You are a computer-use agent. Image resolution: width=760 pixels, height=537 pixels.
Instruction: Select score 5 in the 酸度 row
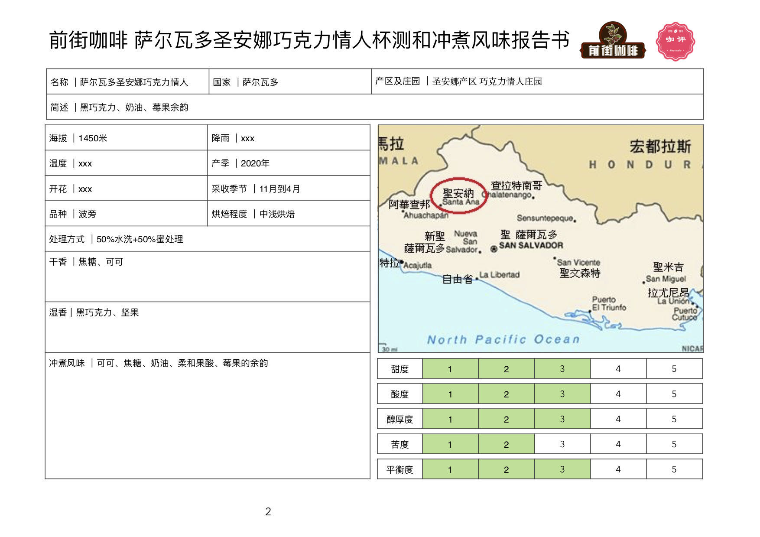tap(674, 394)
